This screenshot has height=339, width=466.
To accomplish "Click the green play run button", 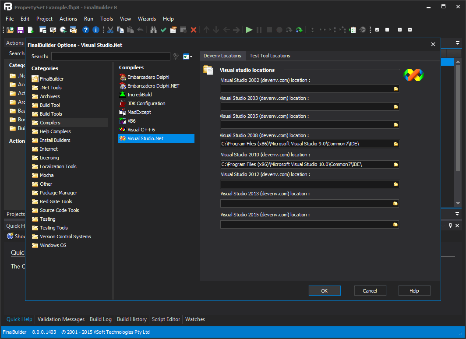I will pos(249,30).
